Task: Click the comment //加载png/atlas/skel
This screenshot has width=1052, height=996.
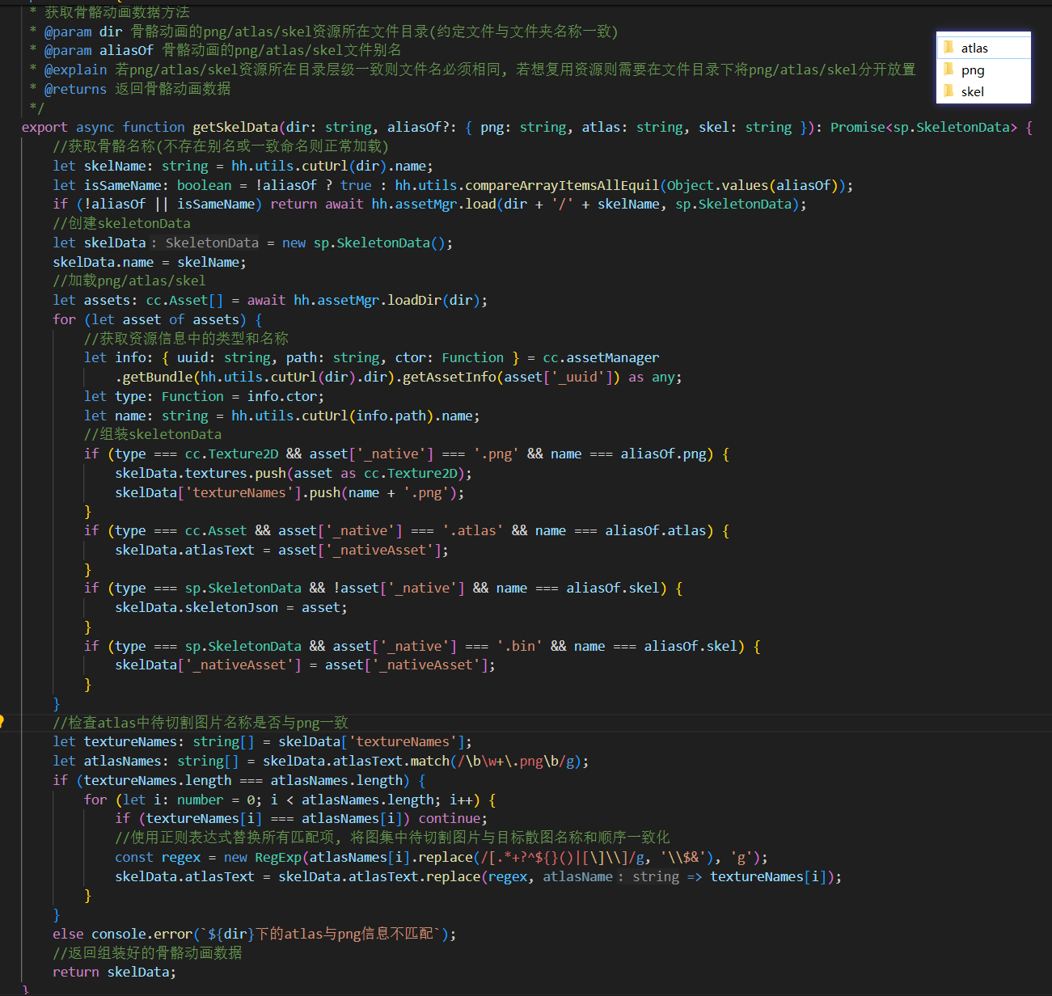Action: tap(129, 281)
